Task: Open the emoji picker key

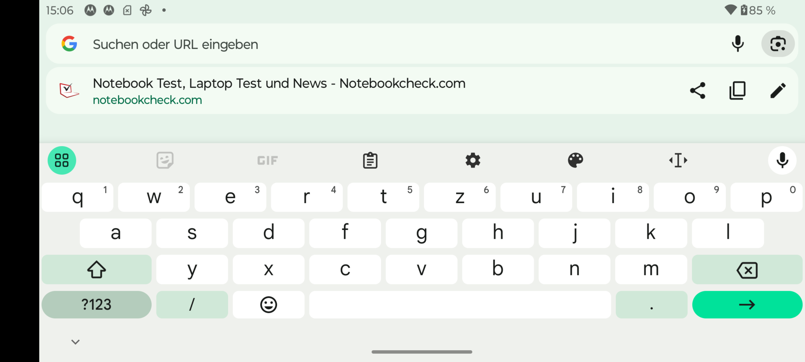Action: click(268, 305)
